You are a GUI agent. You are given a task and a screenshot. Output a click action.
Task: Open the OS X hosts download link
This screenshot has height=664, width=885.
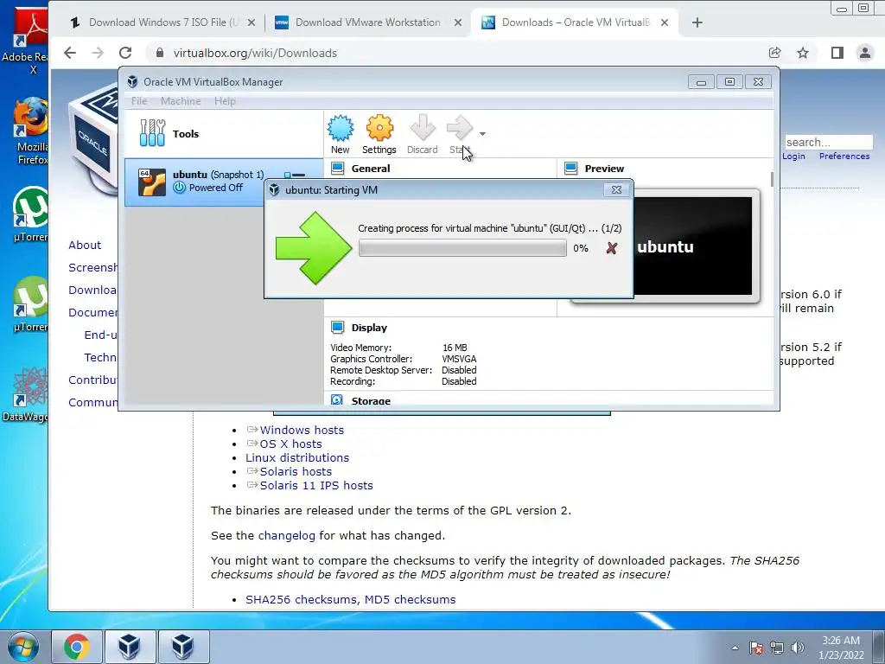pyautogui.click(x=290, y=444)
